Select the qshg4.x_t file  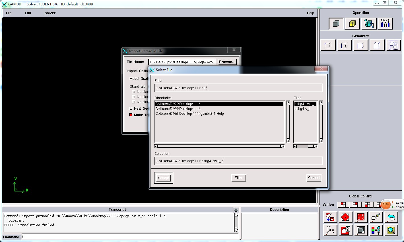[x=302, y=109]
